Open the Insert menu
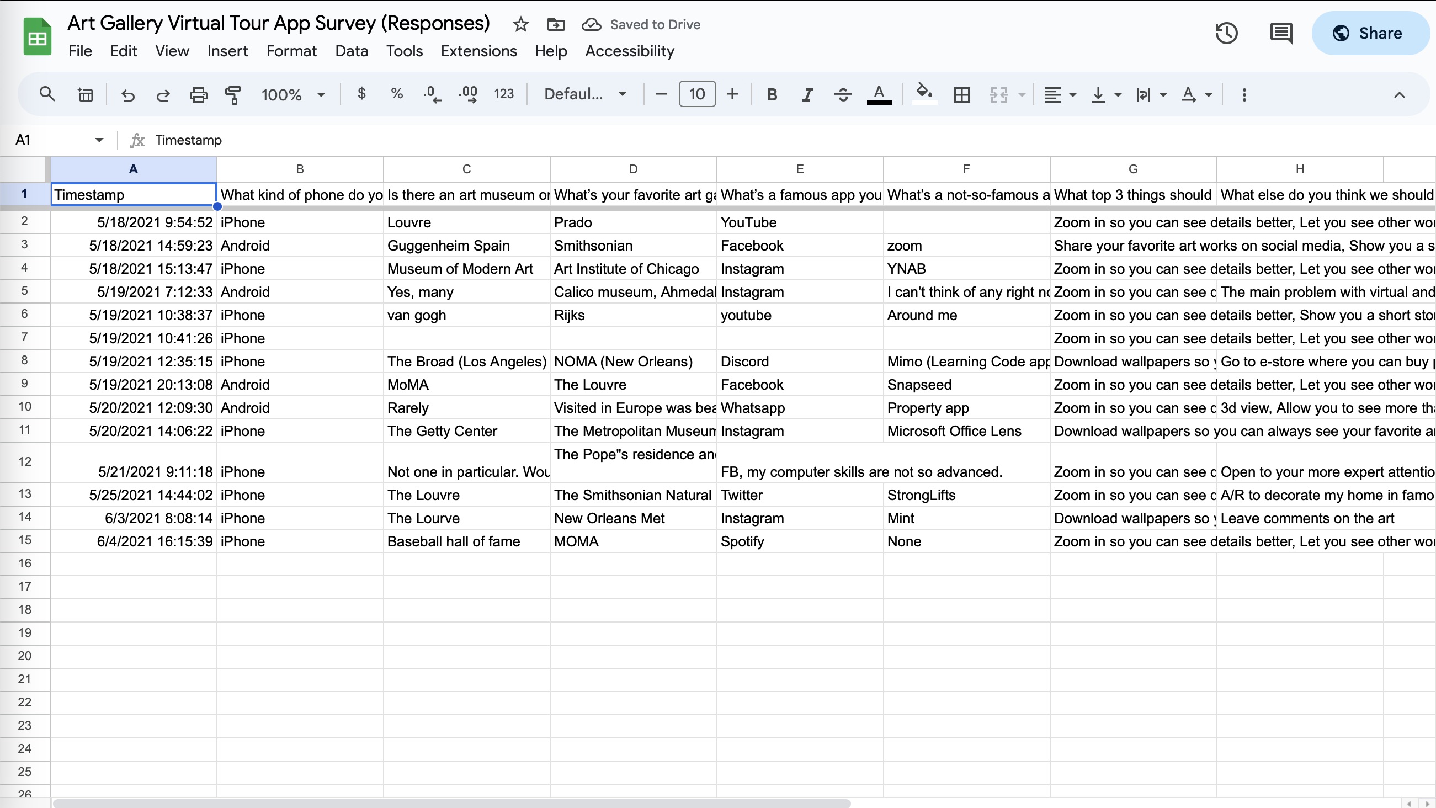The image size is (1436, 808). [227, 51]
